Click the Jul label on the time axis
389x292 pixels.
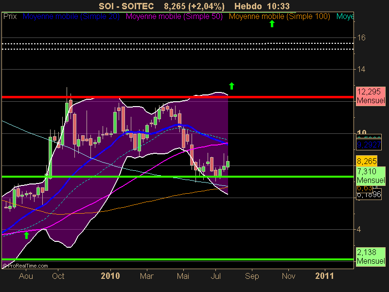(x=215, y=276)
